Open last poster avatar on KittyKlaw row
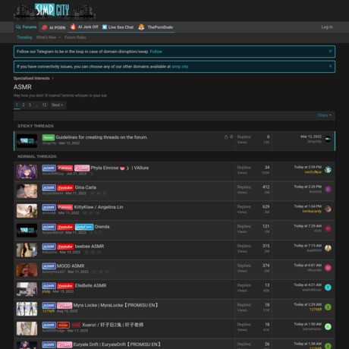This screenshot has height=349, width=349. coord(328,209)
